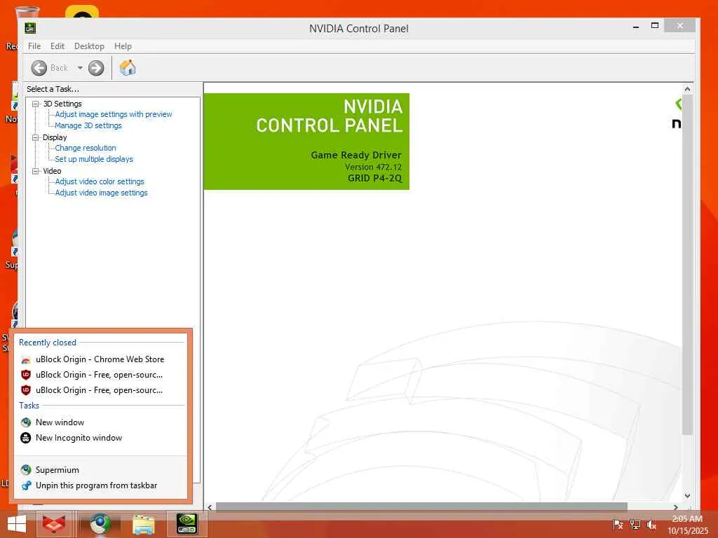Open the Help menu

point(123,46)
